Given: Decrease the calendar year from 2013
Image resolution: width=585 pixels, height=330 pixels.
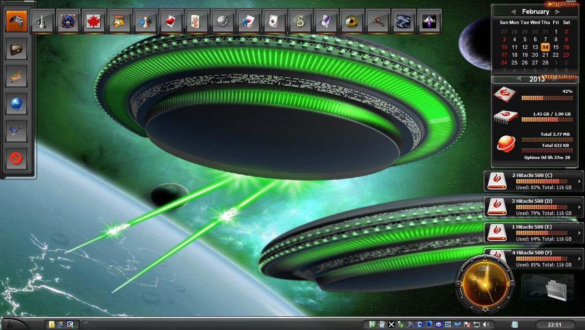Looking at the screenshot, I should pyautogui.click(x=519, y=79).
